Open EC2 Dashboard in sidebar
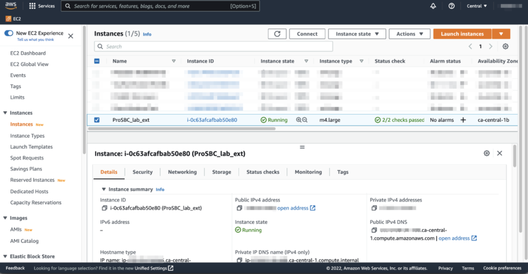The height and width of the screenshot is (274, 528). tap(28, 53)
